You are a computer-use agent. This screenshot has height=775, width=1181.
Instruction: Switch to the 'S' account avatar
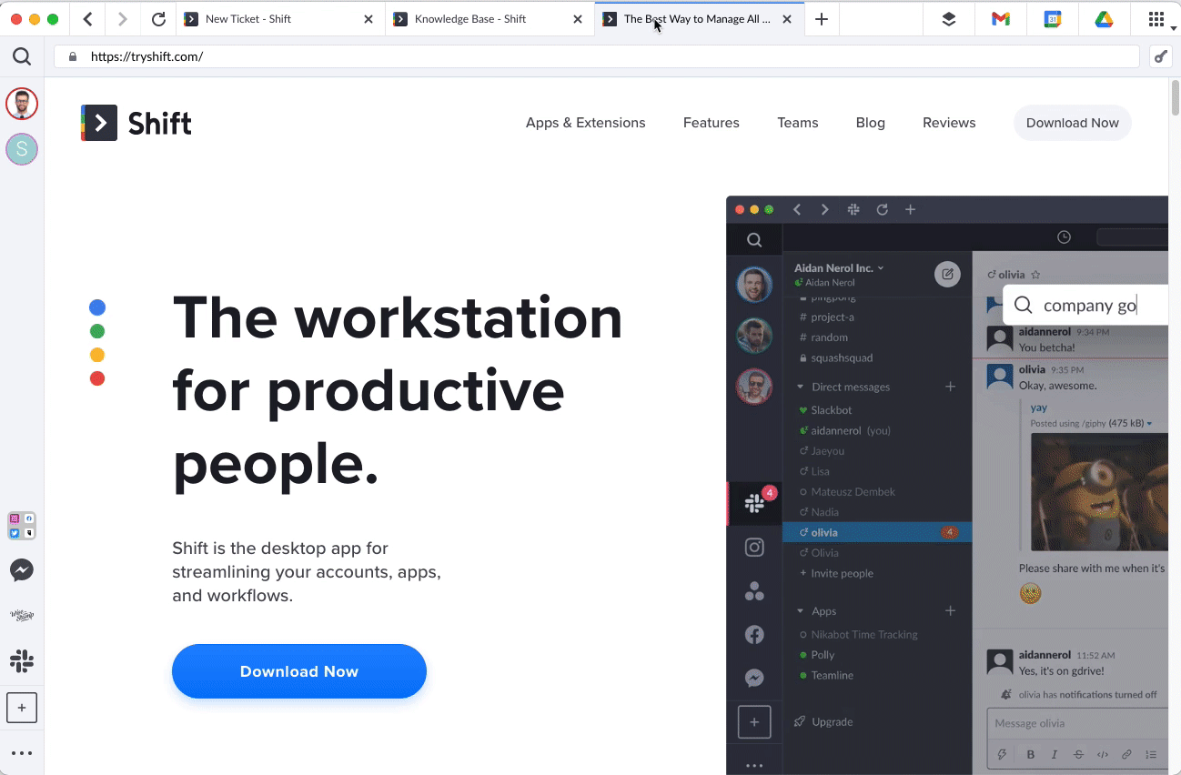click(x=22, y=149)
